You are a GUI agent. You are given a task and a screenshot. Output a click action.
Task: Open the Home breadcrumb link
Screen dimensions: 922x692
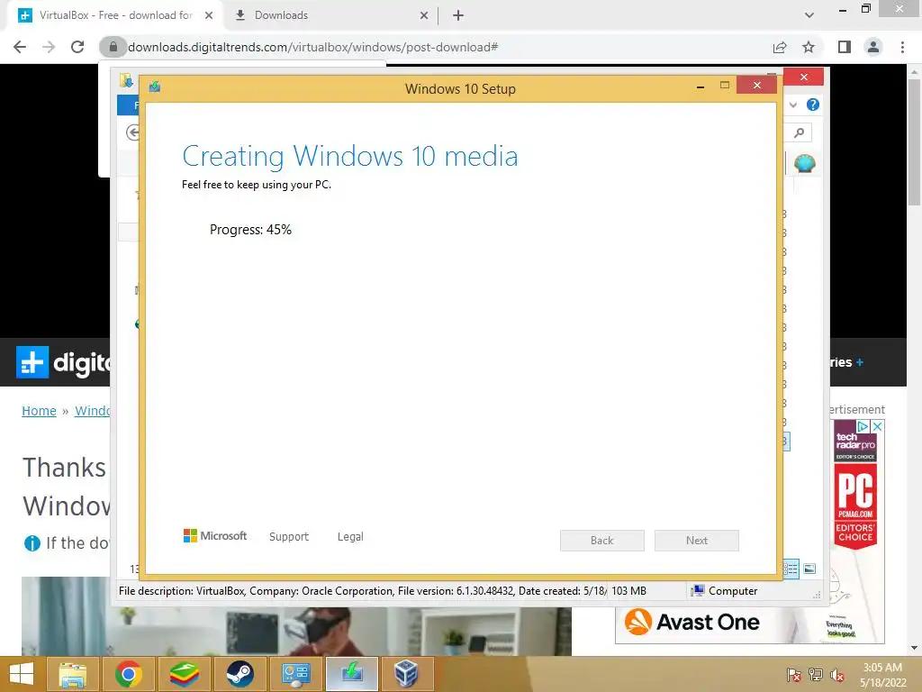39,411
